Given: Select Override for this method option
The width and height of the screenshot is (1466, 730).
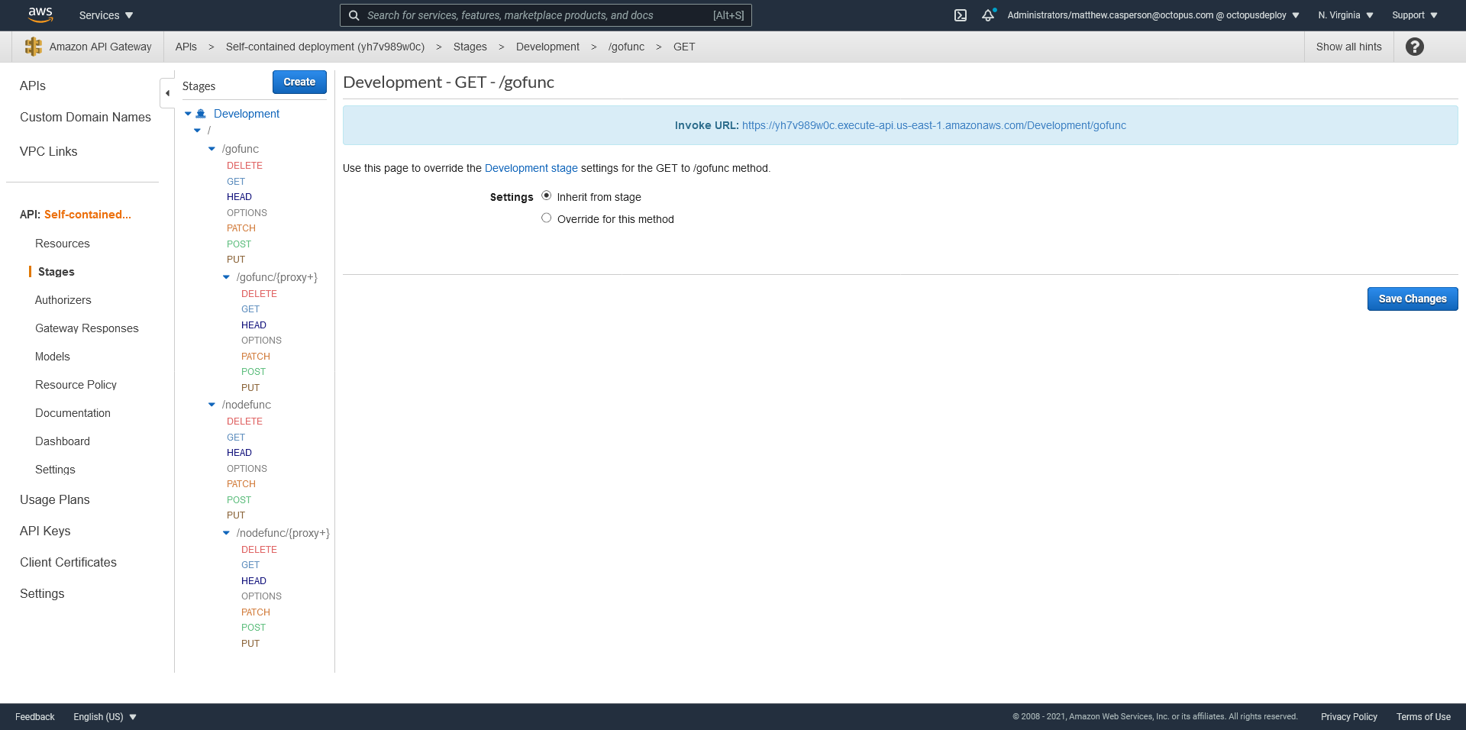Looking at the screenshot, I should coord(546,218).
